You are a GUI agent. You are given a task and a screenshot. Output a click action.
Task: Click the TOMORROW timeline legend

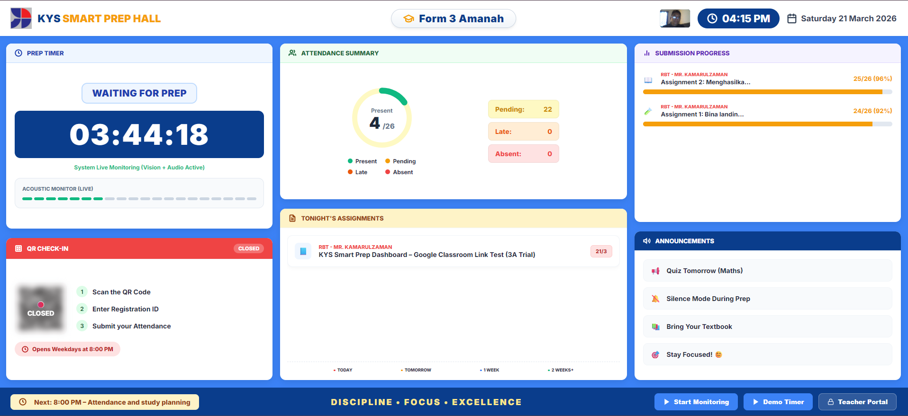(x=416, y=370)
